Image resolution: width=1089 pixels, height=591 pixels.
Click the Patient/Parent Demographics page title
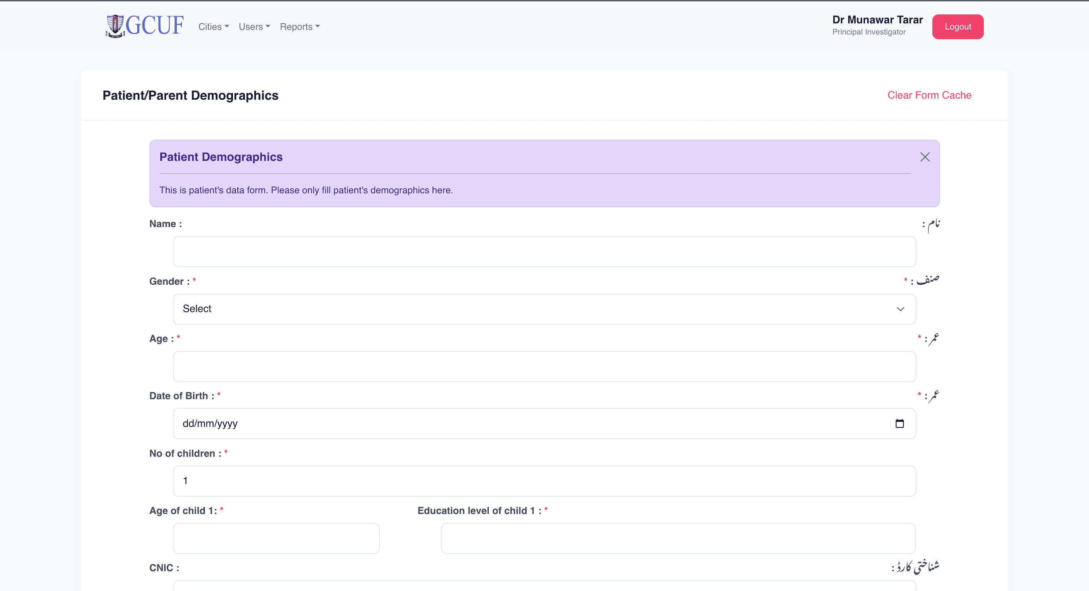pos(190,95)
